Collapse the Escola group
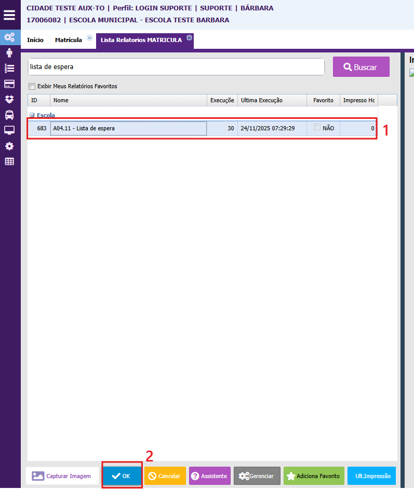414x489 pixels. [32, 115]
